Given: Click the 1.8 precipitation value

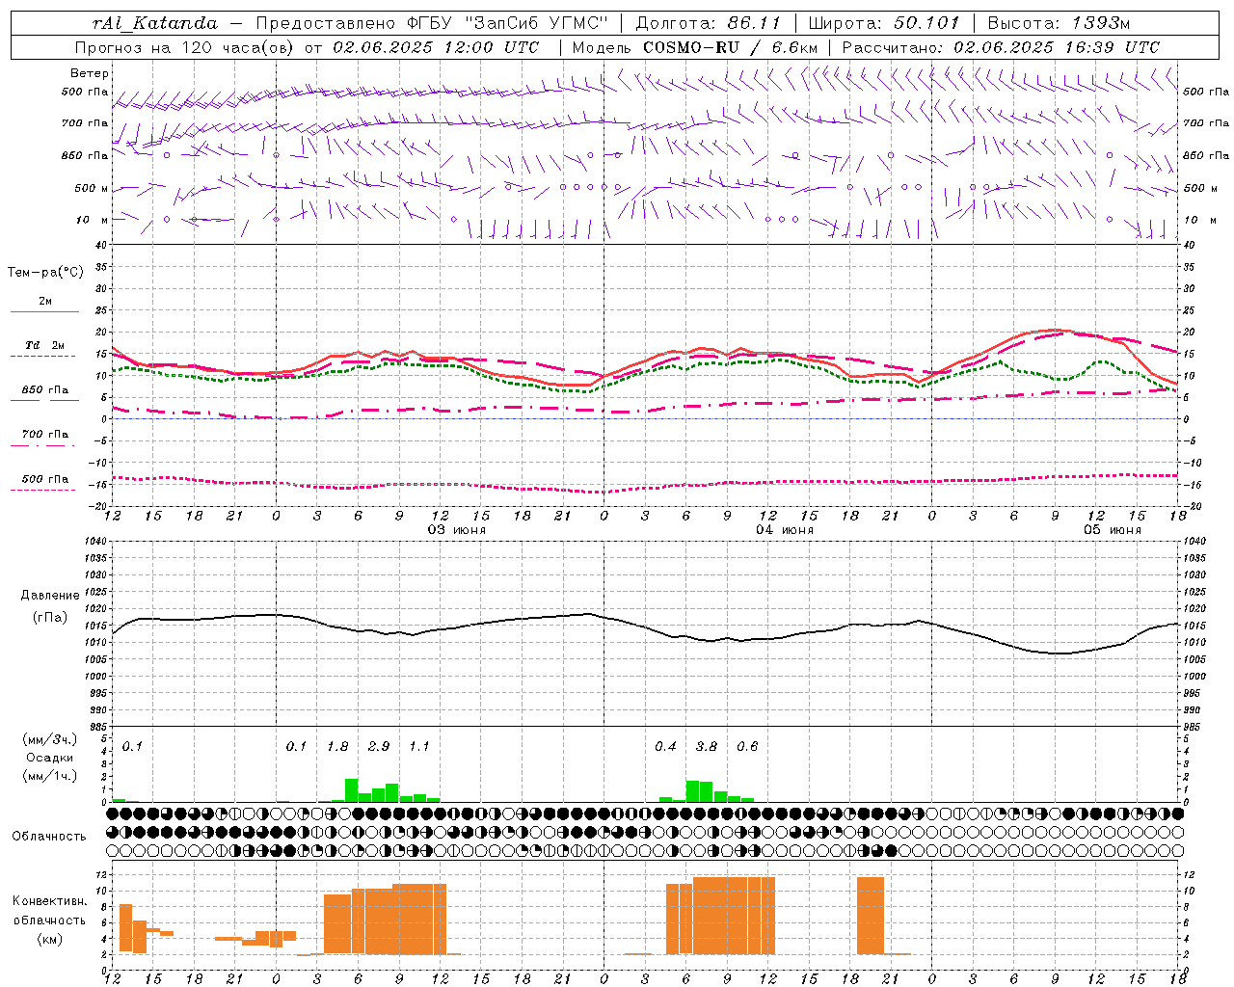Looking at the screenshot, I should click(x=337, y=747).
